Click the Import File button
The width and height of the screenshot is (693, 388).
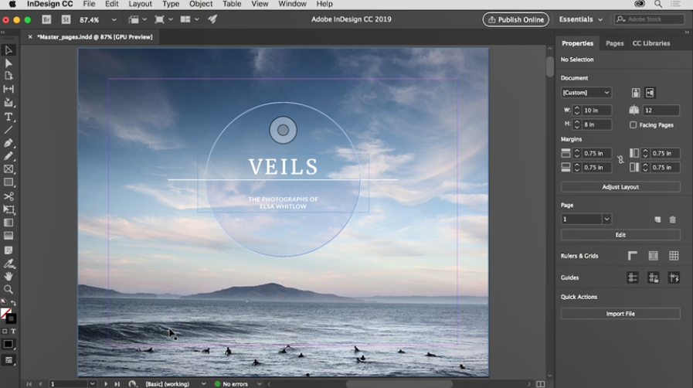click(620, 314)
